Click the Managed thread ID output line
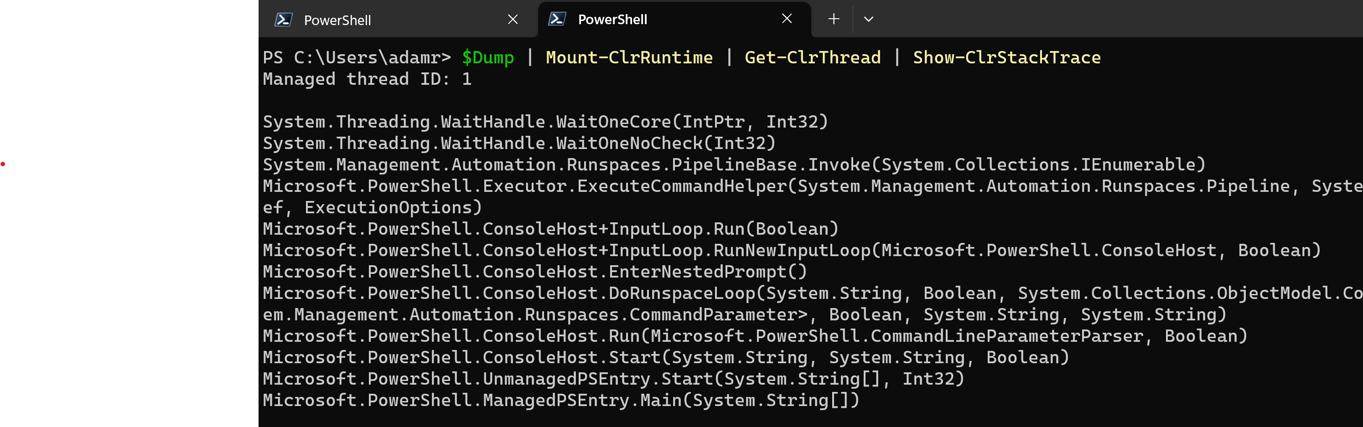The image size is (1363, 427). (367, 79)
